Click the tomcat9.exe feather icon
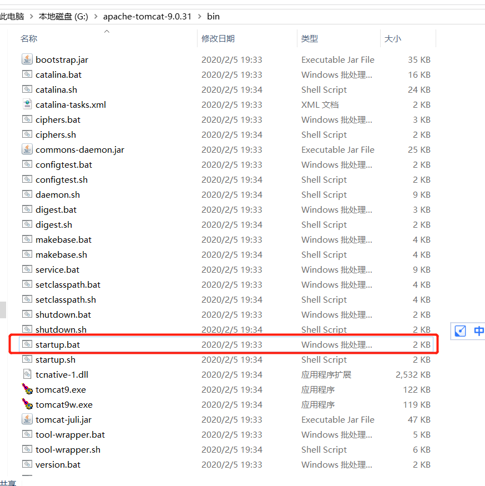485x486 pixels. [x=27, y=389]
